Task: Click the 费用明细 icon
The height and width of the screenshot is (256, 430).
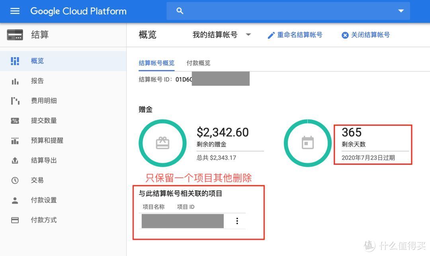Action: [15, 101]
